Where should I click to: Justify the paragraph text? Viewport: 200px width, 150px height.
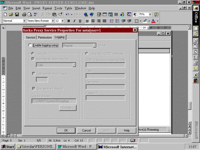pyautogui.click(x=104, y=21)
